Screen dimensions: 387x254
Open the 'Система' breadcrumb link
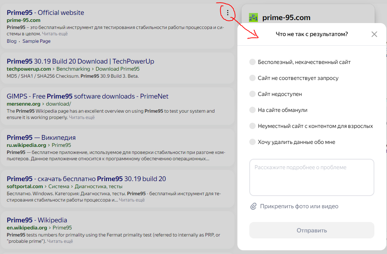click(x=59, y=186)
